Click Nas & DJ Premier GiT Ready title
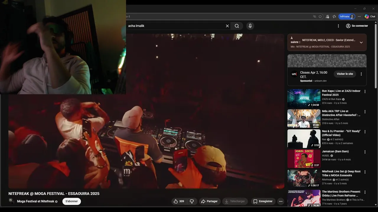Image resolution: width=378 pixels, height=212 pixels. (x=341, y=133)
